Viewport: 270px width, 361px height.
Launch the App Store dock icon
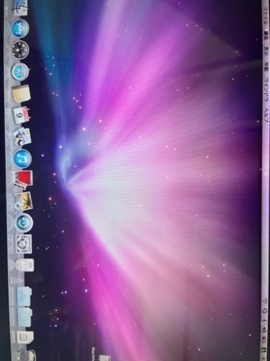click(20, 28)
